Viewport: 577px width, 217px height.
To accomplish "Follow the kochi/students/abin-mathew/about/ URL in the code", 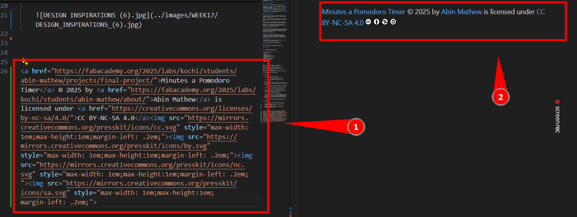I will tap(83, 99).
